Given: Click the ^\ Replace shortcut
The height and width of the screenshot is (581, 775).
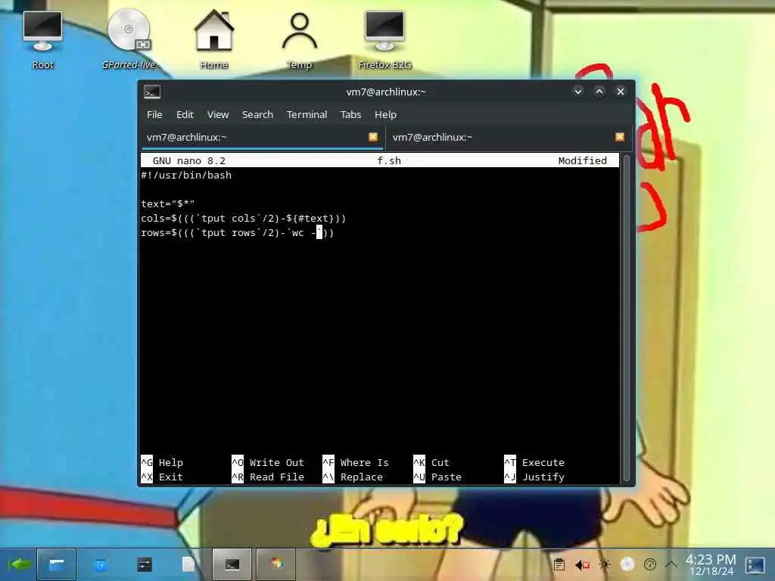Looking at the screenshot, I should (353, 477).
